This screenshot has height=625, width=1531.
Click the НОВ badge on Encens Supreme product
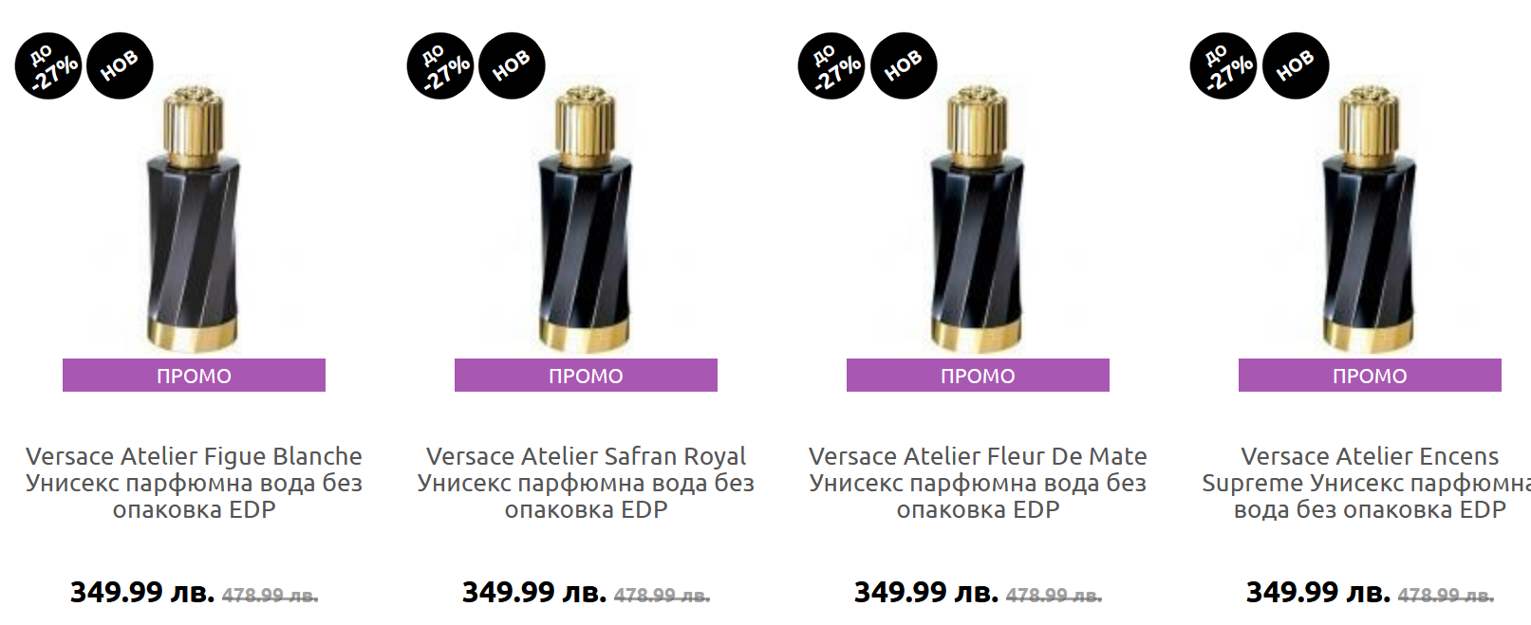click(1296, 65)
